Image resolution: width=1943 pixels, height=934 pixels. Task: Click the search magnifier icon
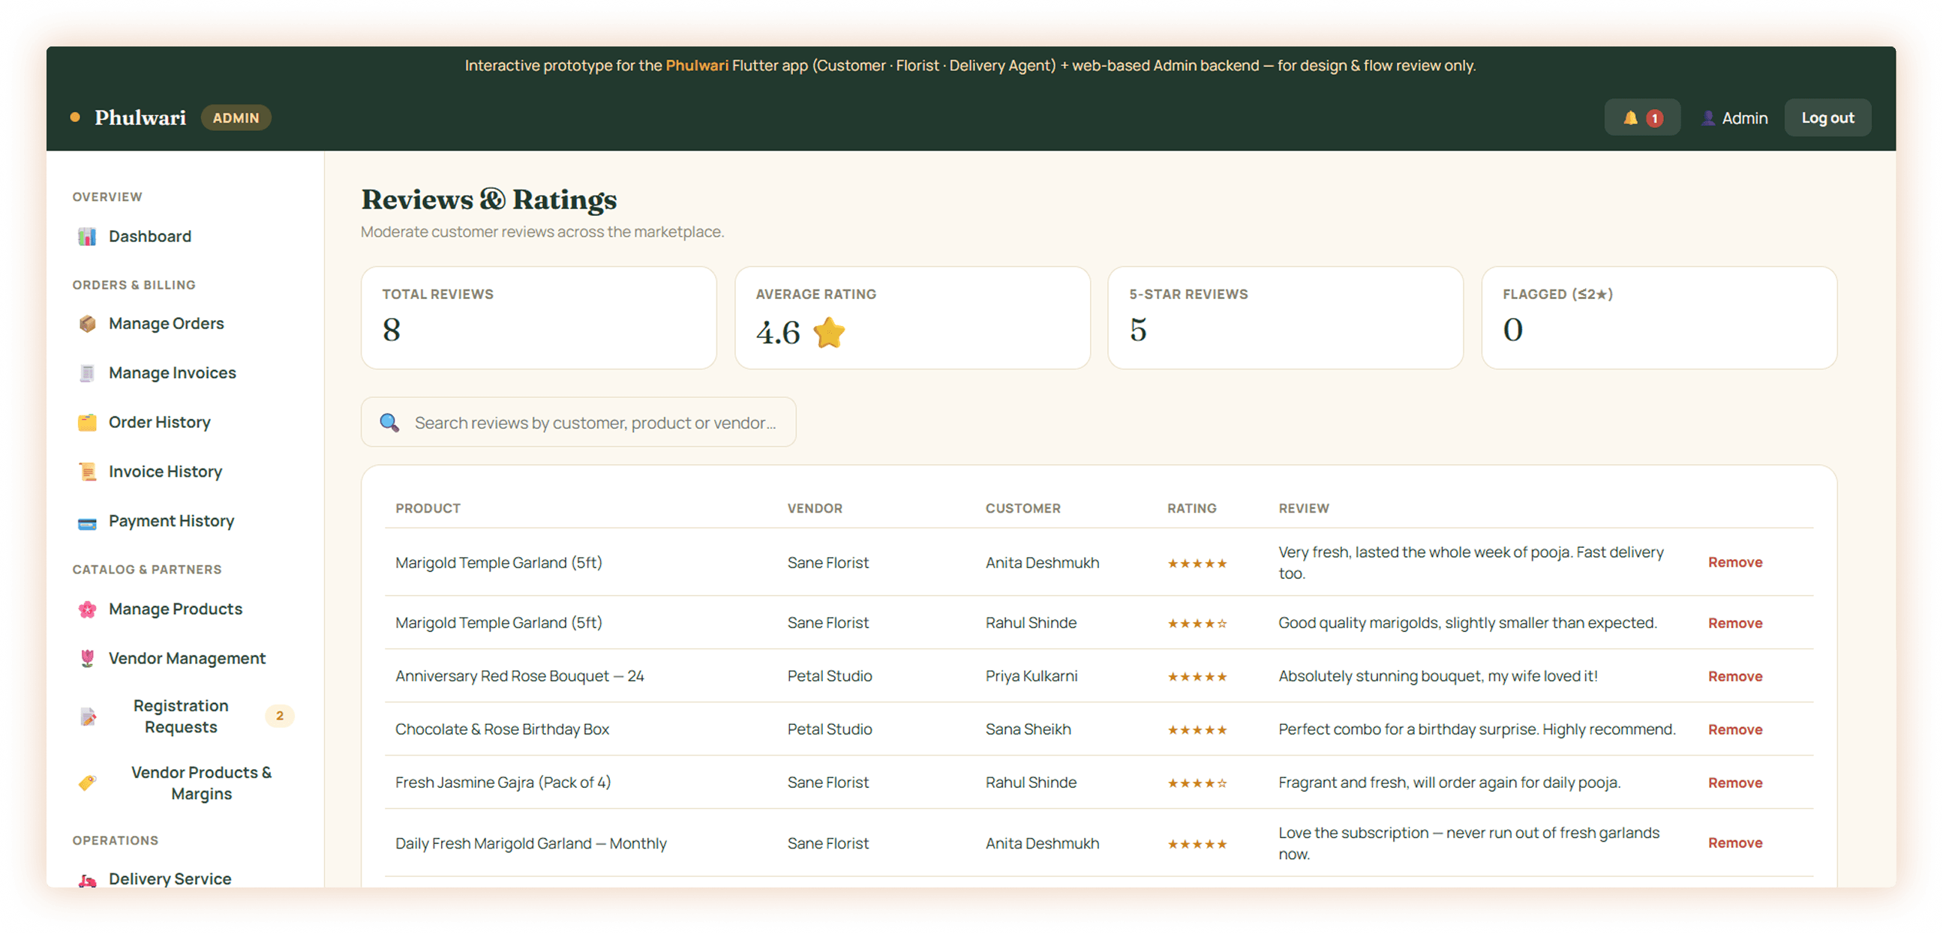pos(389,423)
